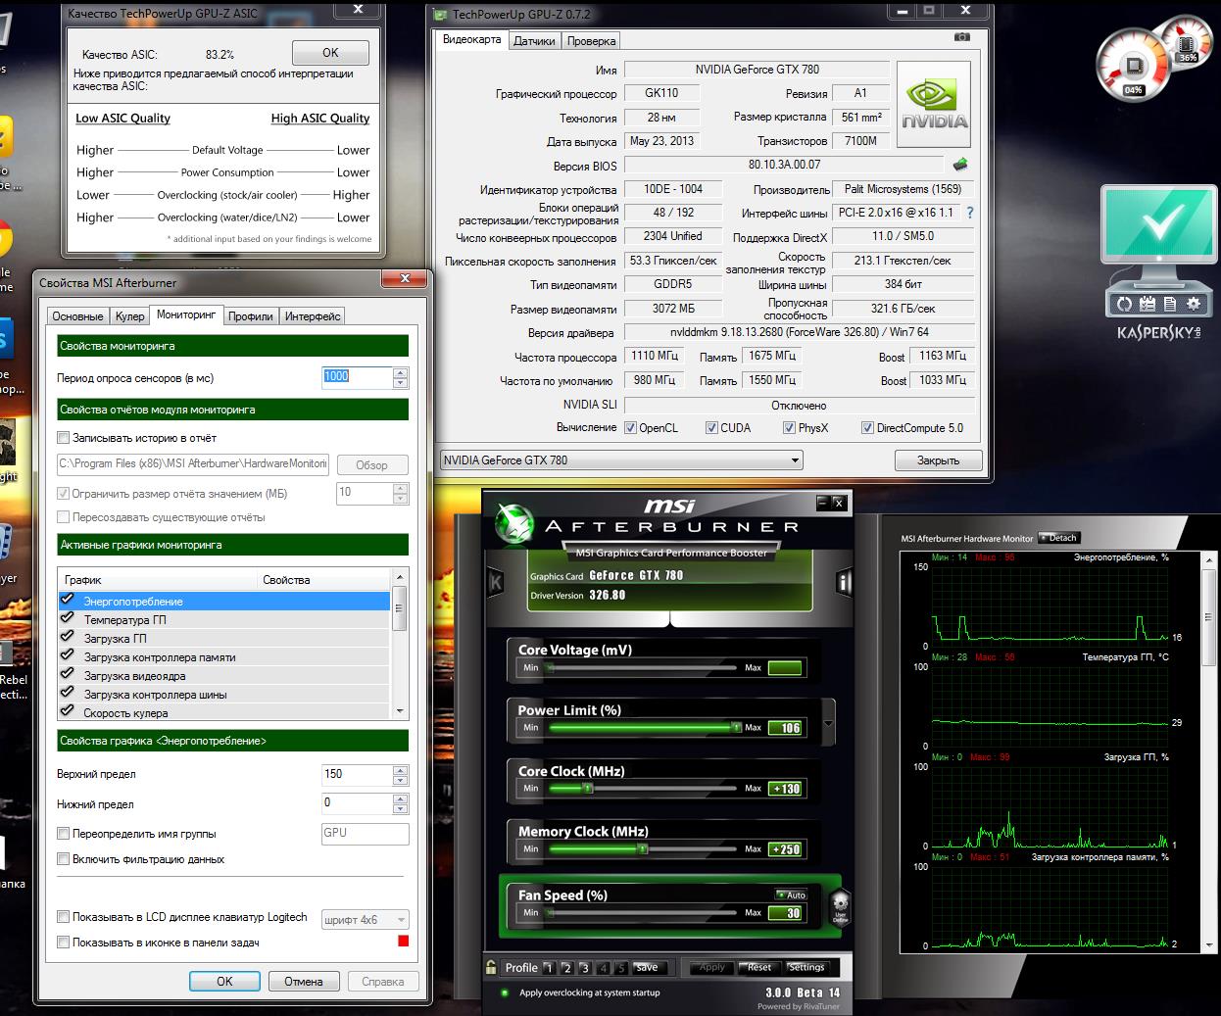Enable Включить фильтрацию данных checkbox
Viewport: 1221px width, 1016px height.
[64, 859]
